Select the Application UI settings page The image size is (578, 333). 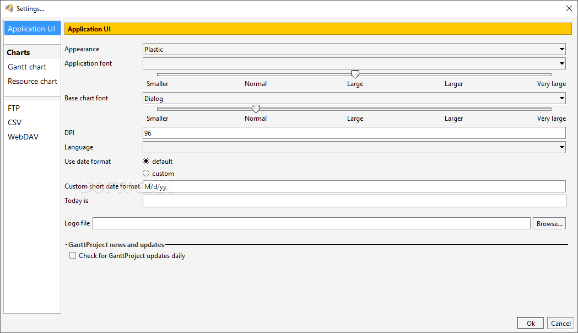click(x=32, y=29)
